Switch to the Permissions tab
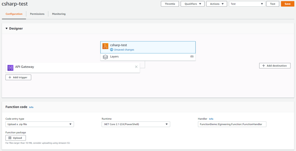This screenshot has width=296, height=151. pos(37,14)
